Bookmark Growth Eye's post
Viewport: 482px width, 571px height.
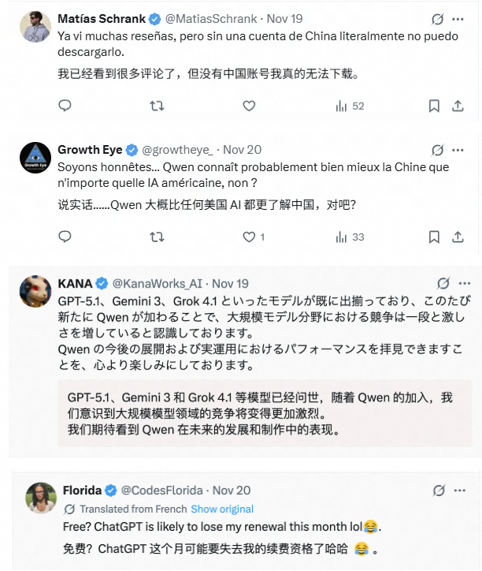434,237
